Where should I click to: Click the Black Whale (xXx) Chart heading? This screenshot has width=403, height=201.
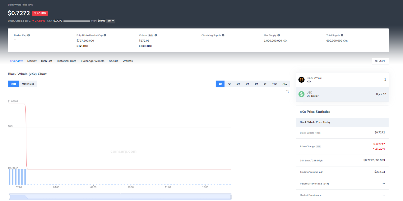(x=27, y=74)
